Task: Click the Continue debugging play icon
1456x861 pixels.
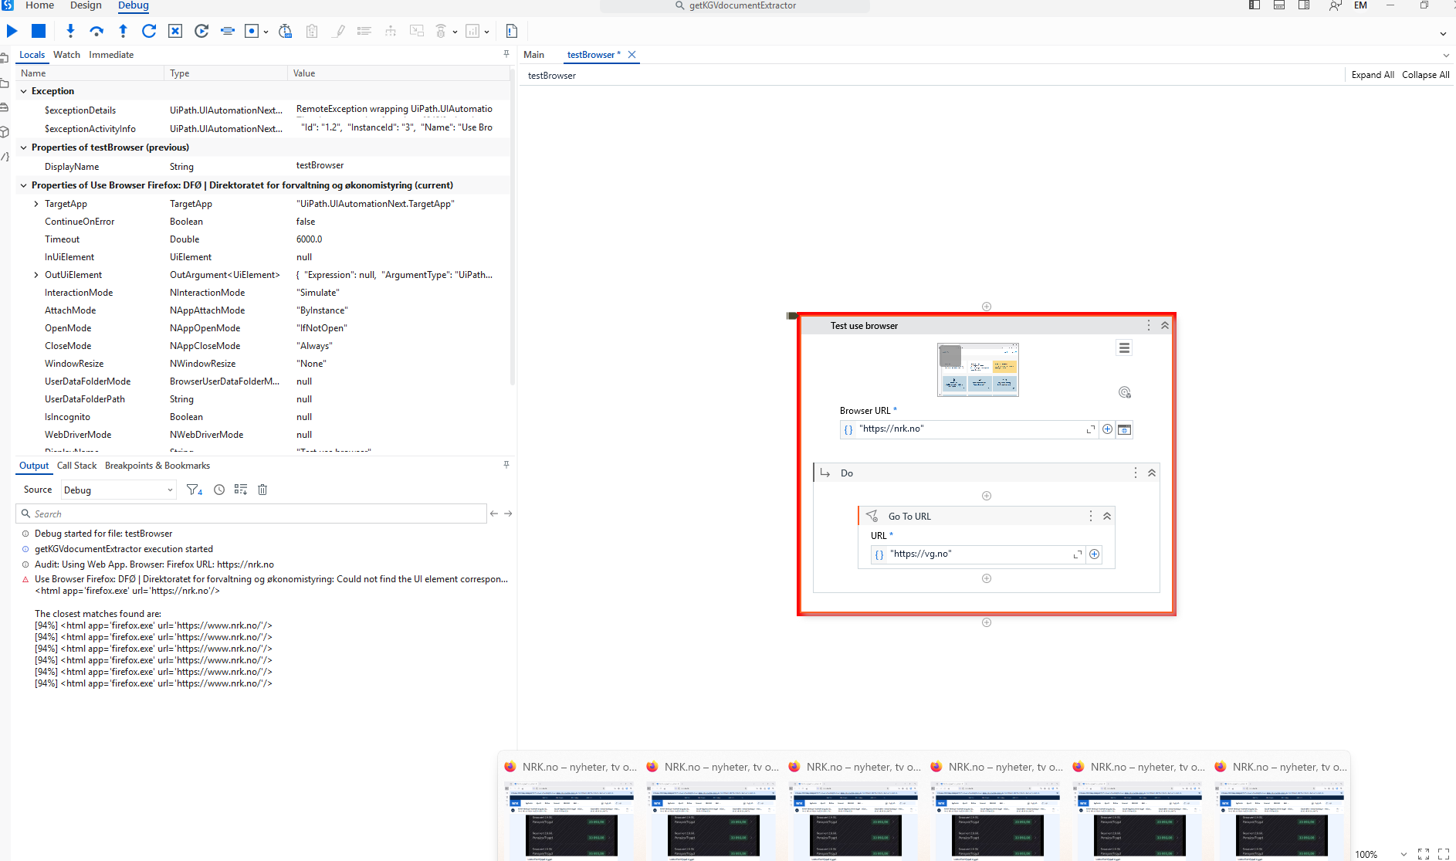Action: [x=12, y=31]
